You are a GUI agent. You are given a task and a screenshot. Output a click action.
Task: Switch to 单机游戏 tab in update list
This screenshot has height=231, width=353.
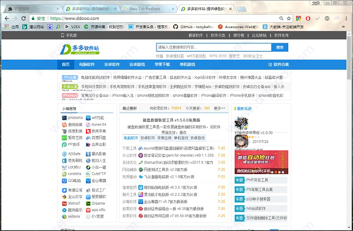181,138
